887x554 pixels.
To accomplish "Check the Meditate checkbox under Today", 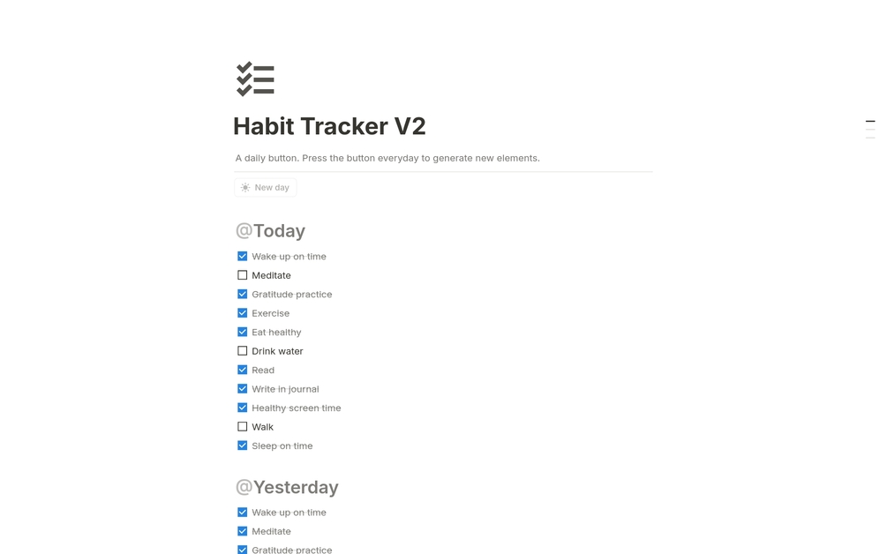I will click(243, 274).
